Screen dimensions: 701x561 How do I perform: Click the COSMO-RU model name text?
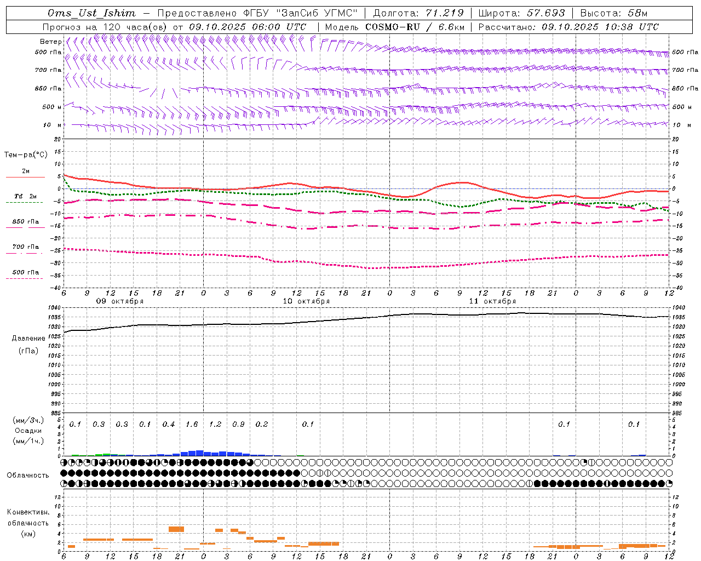pos(392,27)
